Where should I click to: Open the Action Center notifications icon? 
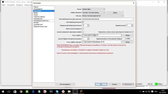click(152, 92)
